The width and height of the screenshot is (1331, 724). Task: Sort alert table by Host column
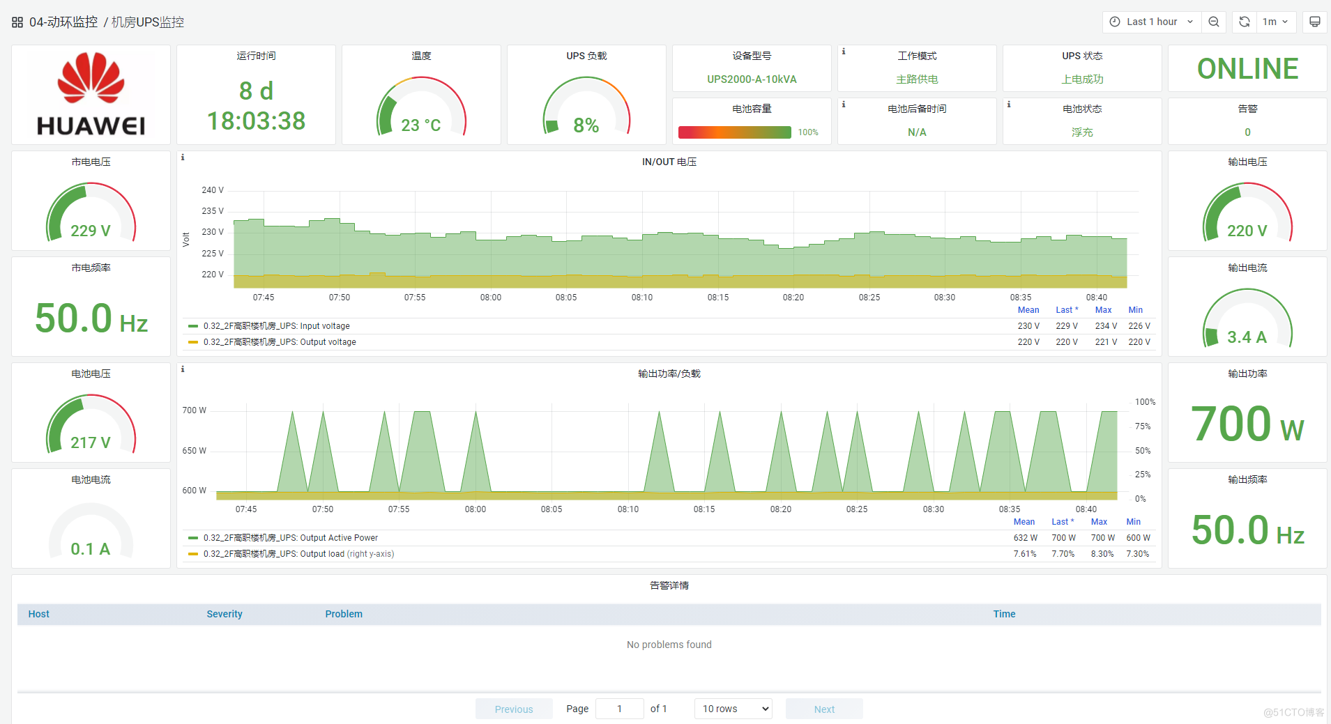39,614
